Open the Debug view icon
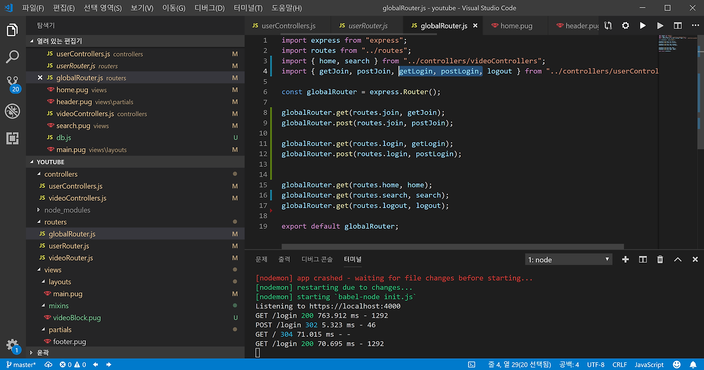This screenshot has height=370, width=704. tap(12, 111)
